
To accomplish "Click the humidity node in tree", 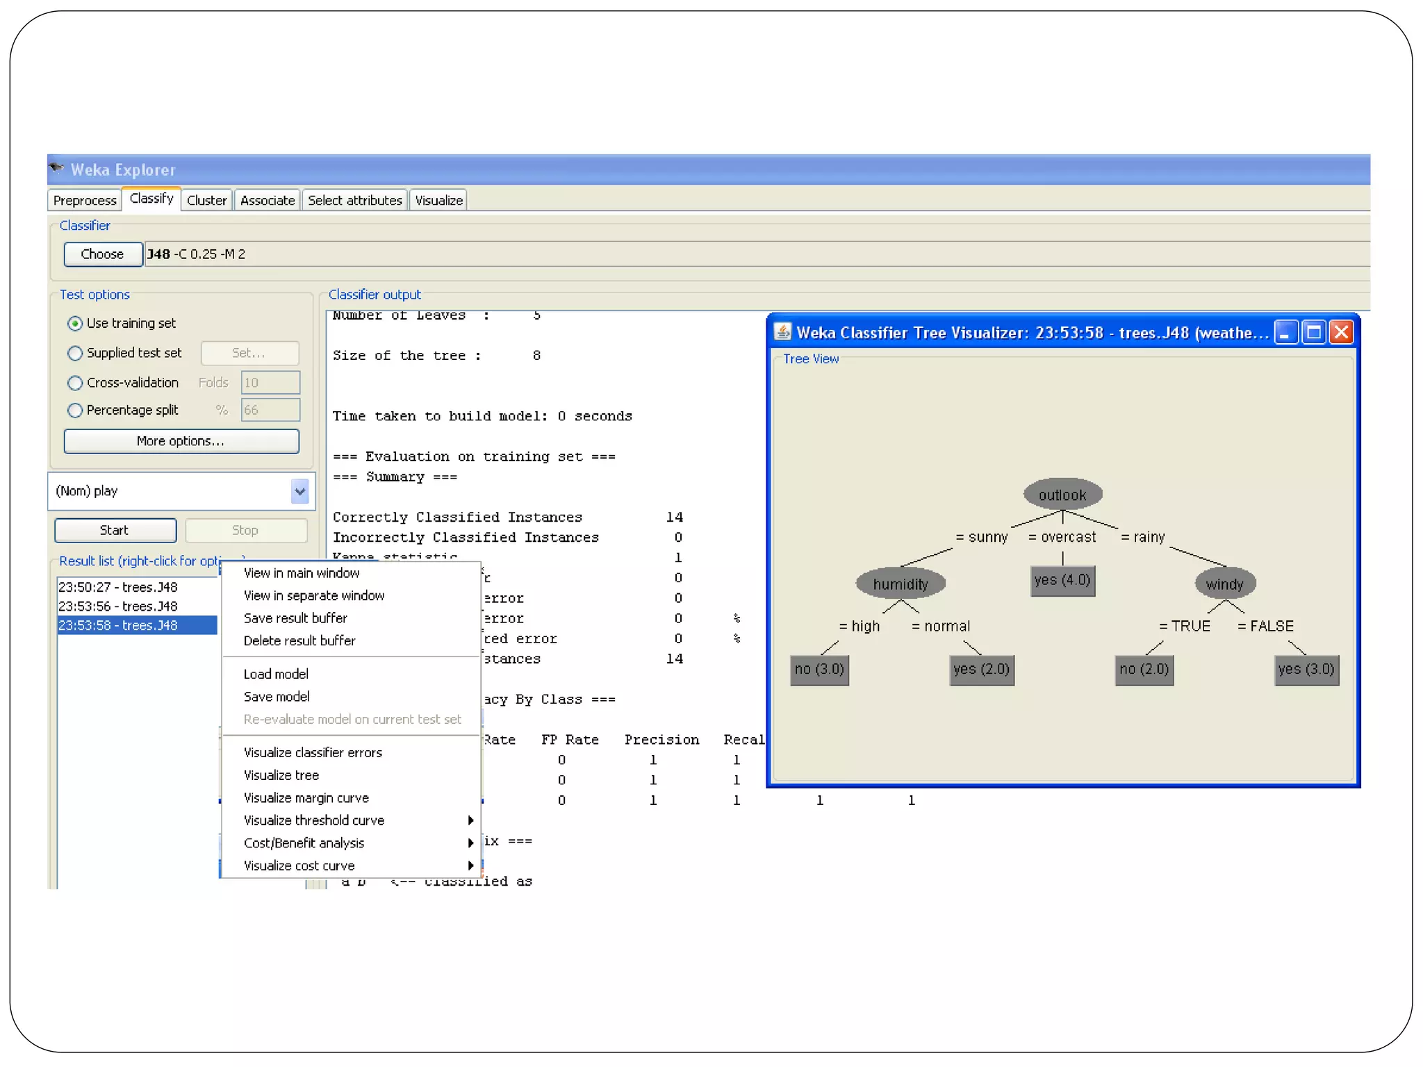I will pyautogui.click(x=900, y=584).
